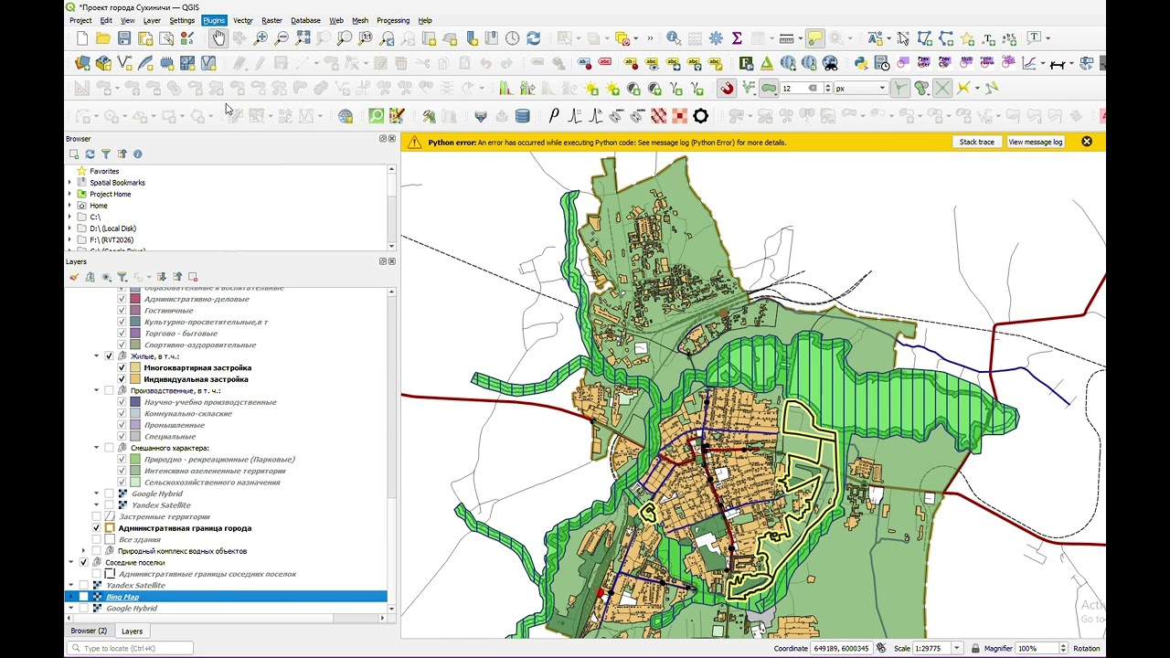Viewport: 1170px width, 658px height.
Task: Expand the Project Home tree item
Action: point(70,194)
